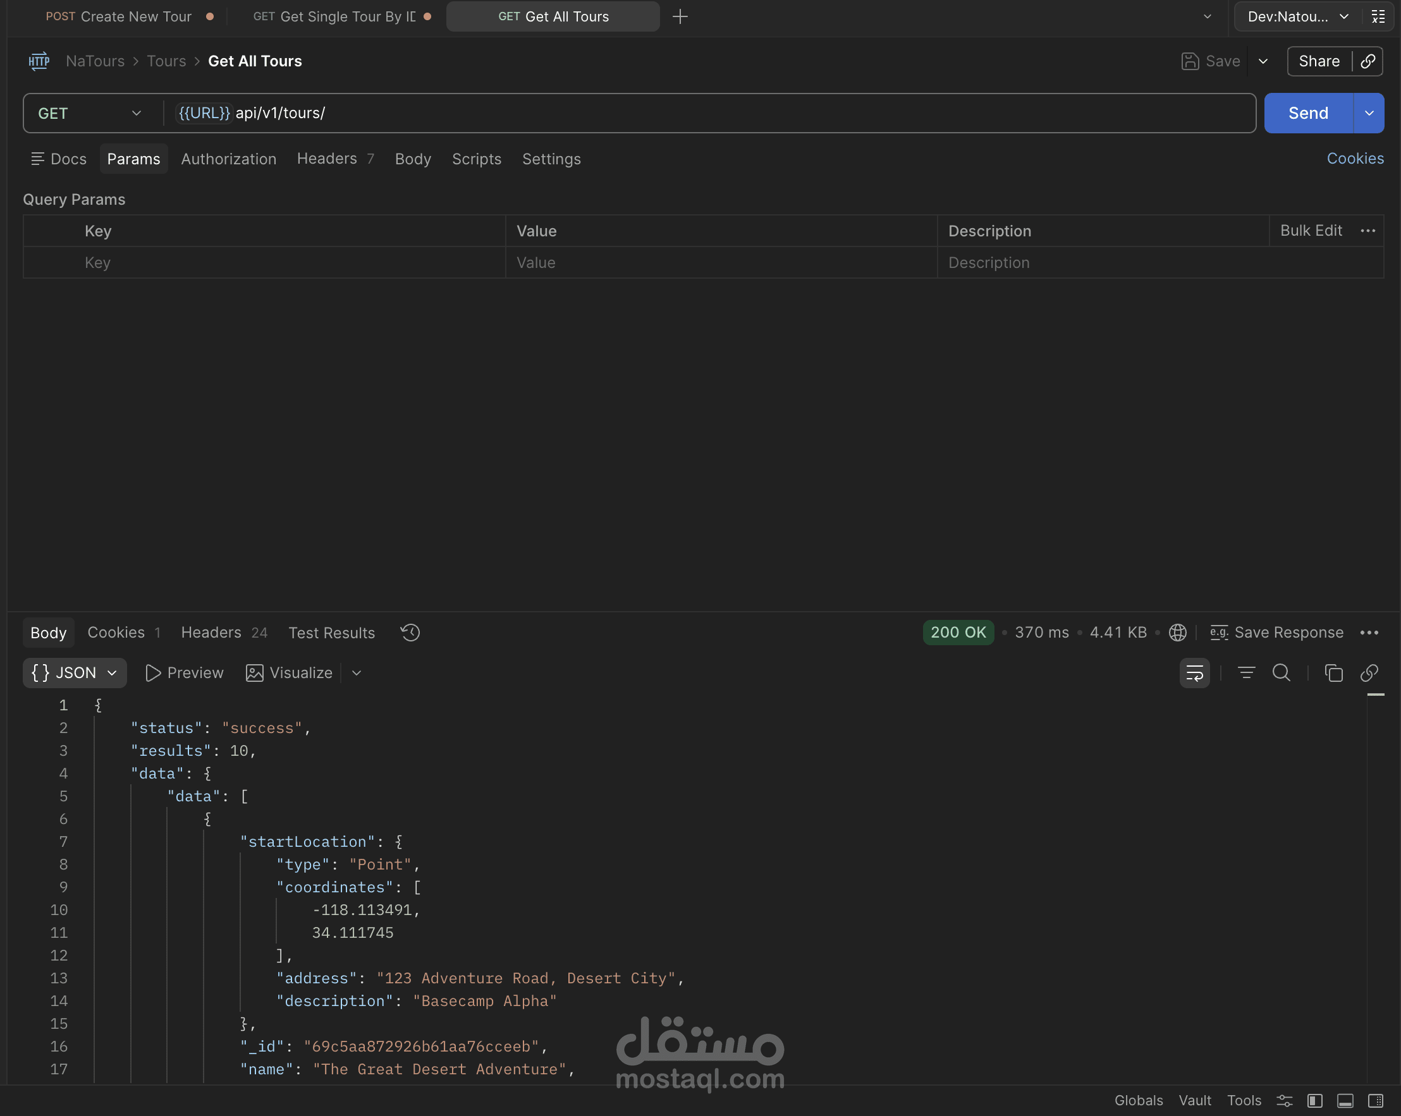Toggle word wrap in response viewer
Viewport: 1401px width, 1116px height.
tap(1194, 673)
